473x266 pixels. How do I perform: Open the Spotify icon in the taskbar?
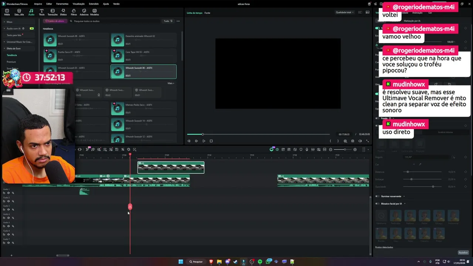coord(260,262)
